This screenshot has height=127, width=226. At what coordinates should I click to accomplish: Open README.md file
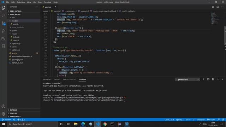pyautogui.click(x=24, y=63)
